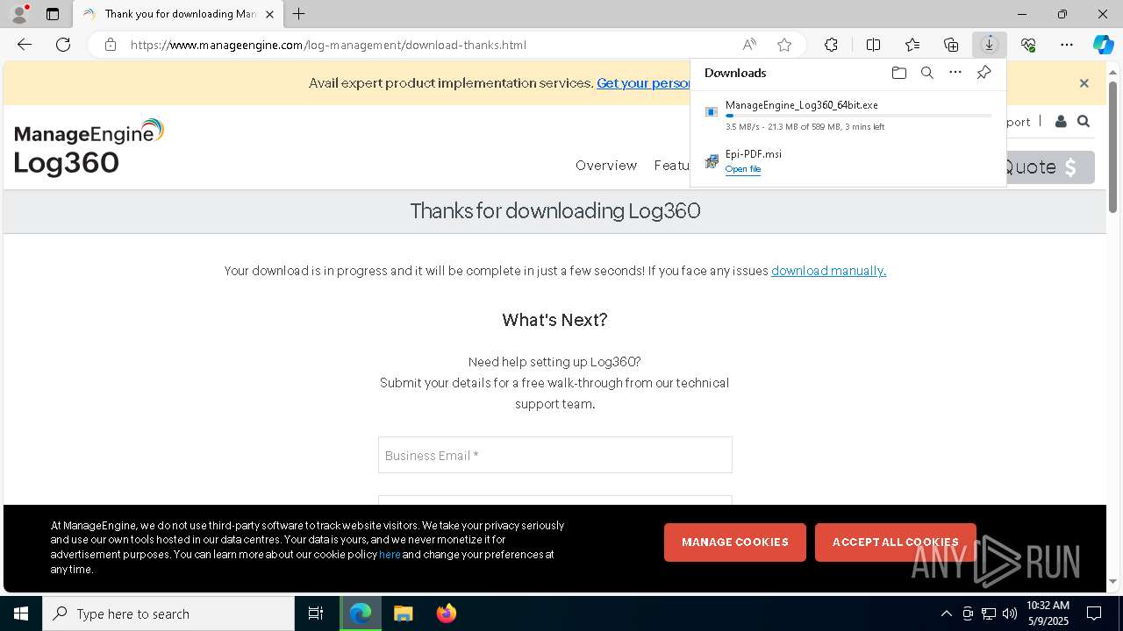Show hidden tray icons chevron
This screenshot has height=631, width=1123.
[946, 613]
